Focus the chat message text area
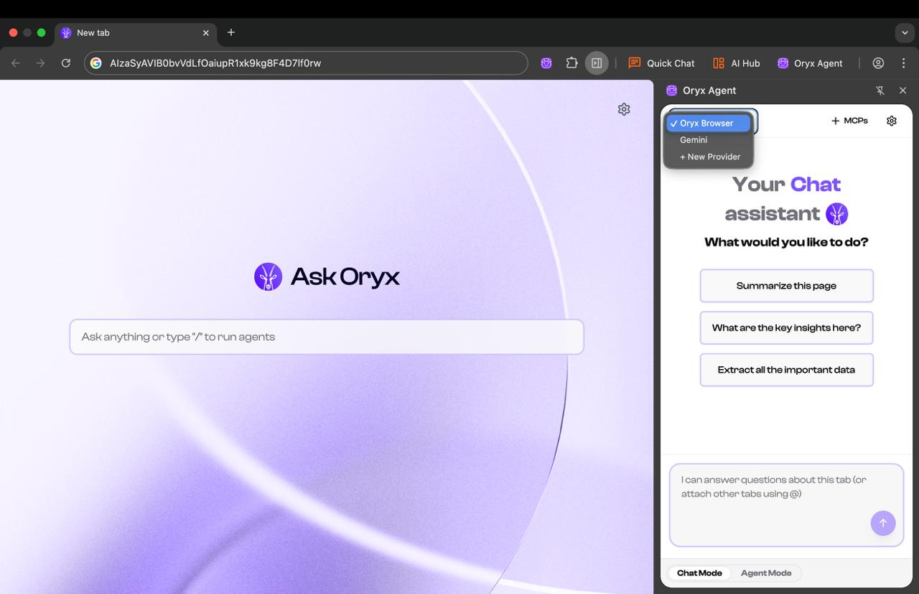919x594 pixels. 786,505
